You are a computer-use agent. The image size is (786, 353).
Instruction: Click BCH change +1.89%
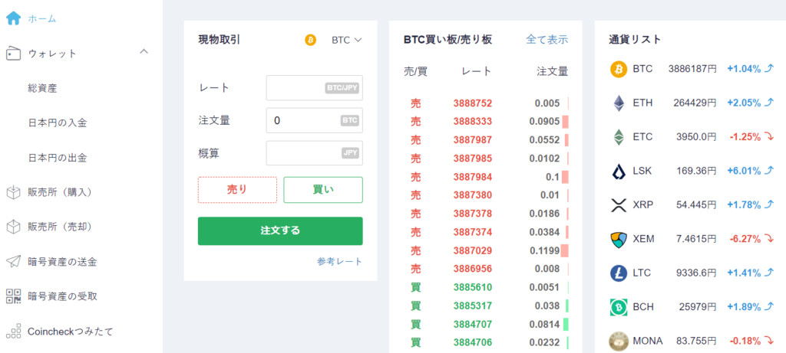tap(744, 307)
